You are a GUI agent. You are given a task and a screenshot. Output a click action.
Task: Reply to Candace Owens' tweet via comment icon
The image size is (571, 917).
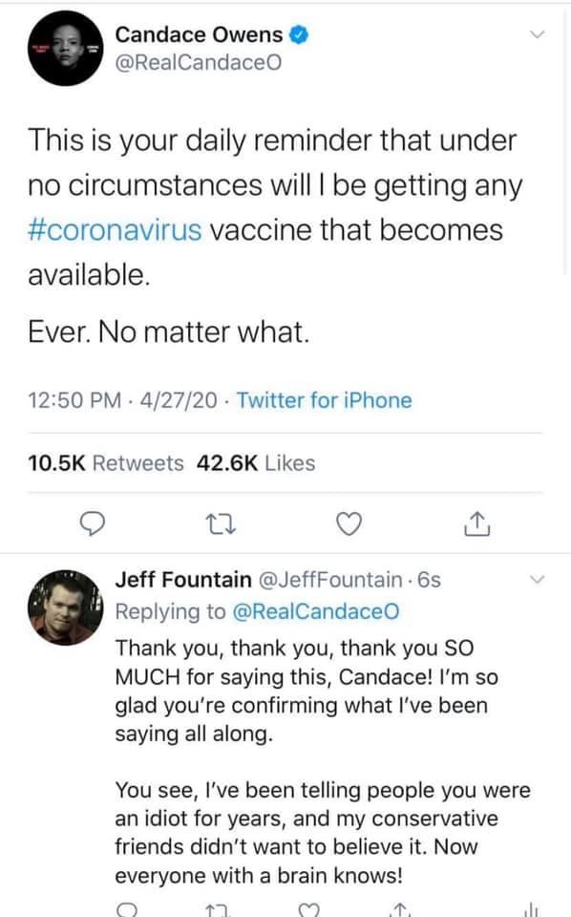(x=92, y=523)
